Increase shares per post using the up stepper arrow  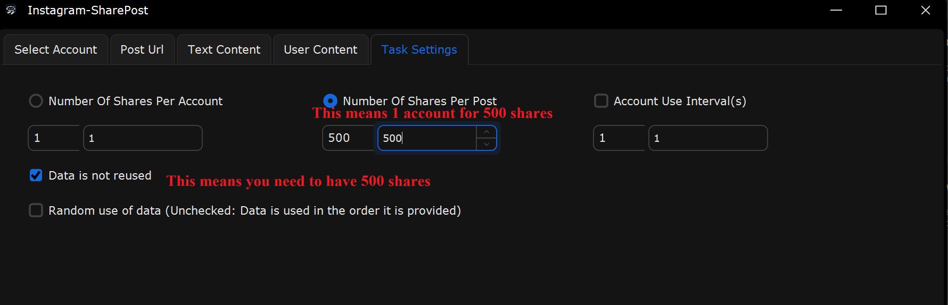pyautogui.click(x=487, y=132)
